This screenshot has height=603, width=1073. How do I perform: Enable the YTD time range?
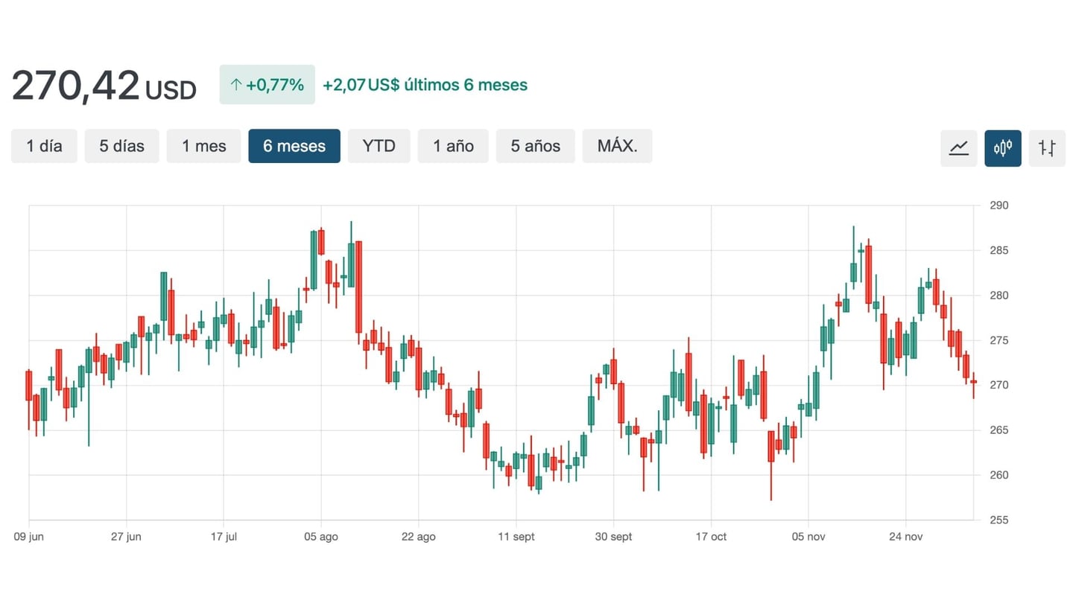point(379,146)
